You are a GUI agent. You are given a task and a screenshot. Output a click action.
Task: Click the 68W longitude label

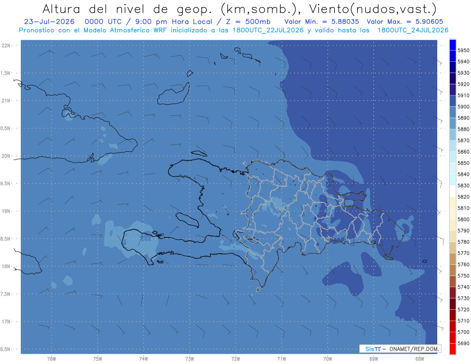click(420, 359)
